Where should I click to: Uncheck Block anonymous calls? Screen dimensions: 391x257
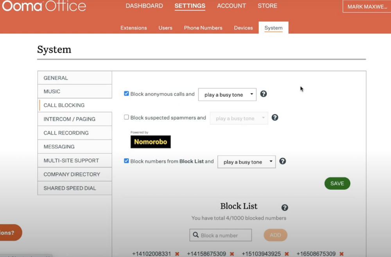pos(126,93)
